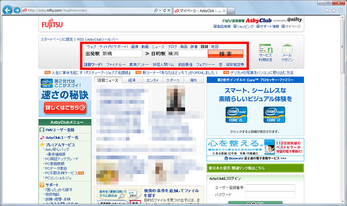This screenshot has width=347, height=206.
Task: Click the 詳しくはこちら red button
Action: [65, 108]
